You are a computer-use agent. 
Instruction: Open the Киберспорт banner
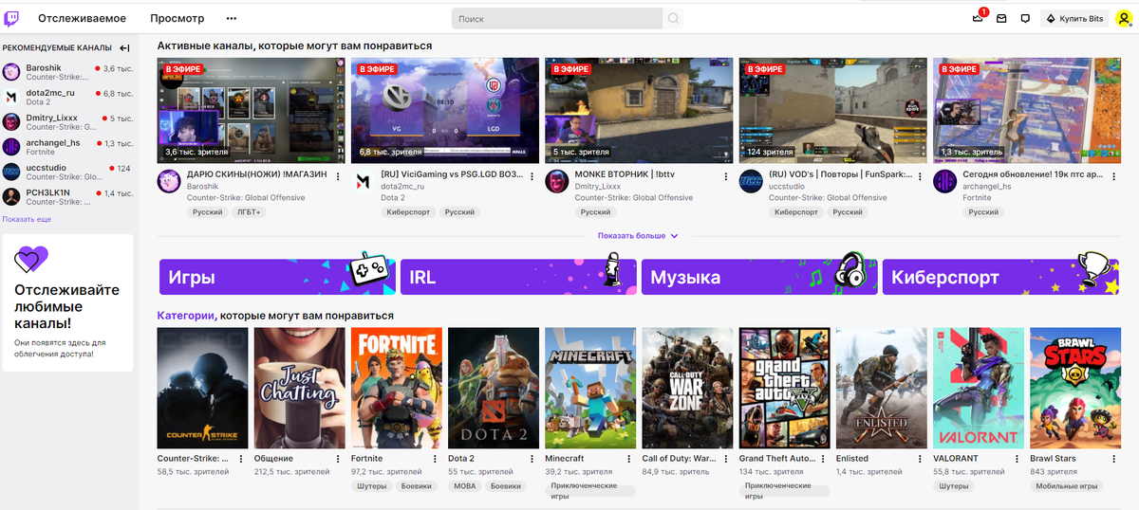[x=1000, y=277]
